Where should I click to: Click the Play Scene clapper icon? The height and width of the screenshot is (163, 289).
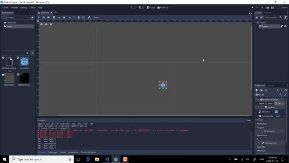point(267,8)
